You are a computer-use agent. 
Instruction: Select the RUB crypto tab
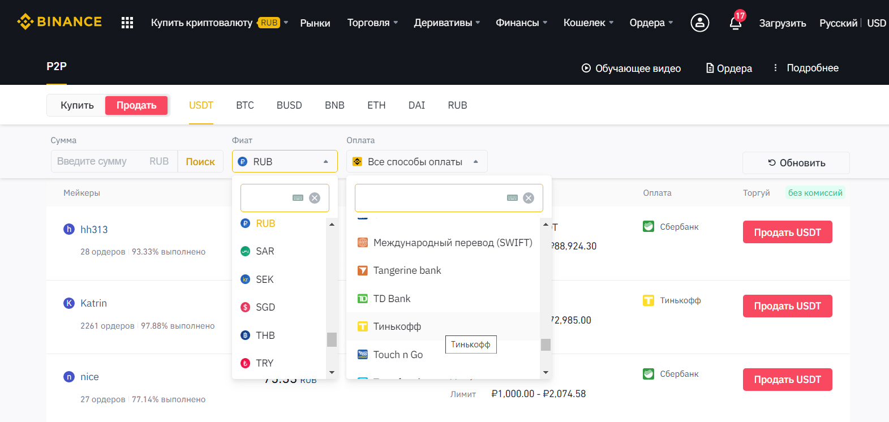click(457, 105)
